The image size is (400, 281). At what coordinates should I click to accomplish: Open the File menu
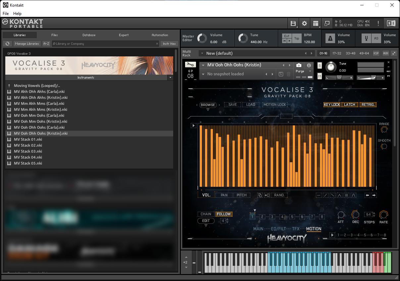click(x=6, y=14)
